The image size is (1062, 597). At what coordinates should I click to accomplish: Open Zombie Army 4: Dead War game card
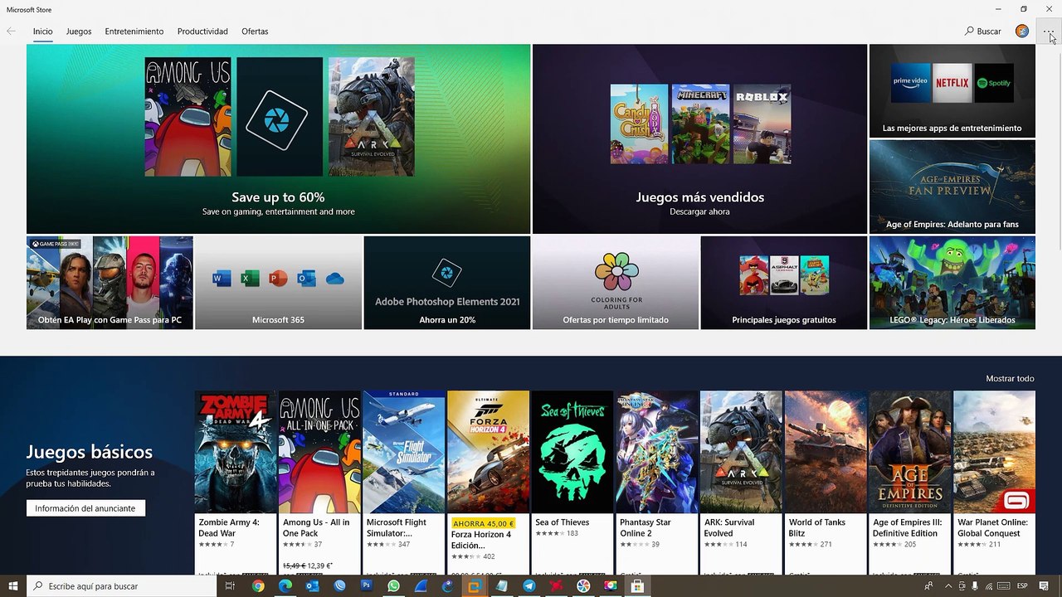click(235, 483)
